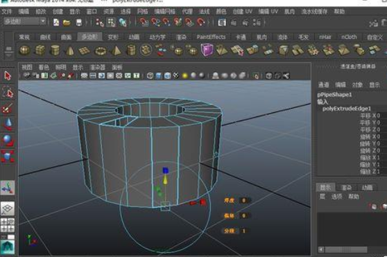Create a polygon cylinder from the shelf

pos(55,50)
